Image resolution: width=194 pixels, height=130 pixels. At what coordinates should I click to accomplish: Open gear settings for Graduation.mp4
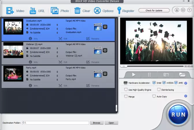pyautogui.click(x=105, y=27)
